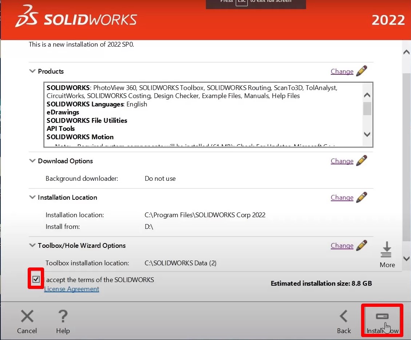Click the products list scroll down arrow

click(367, 134)
